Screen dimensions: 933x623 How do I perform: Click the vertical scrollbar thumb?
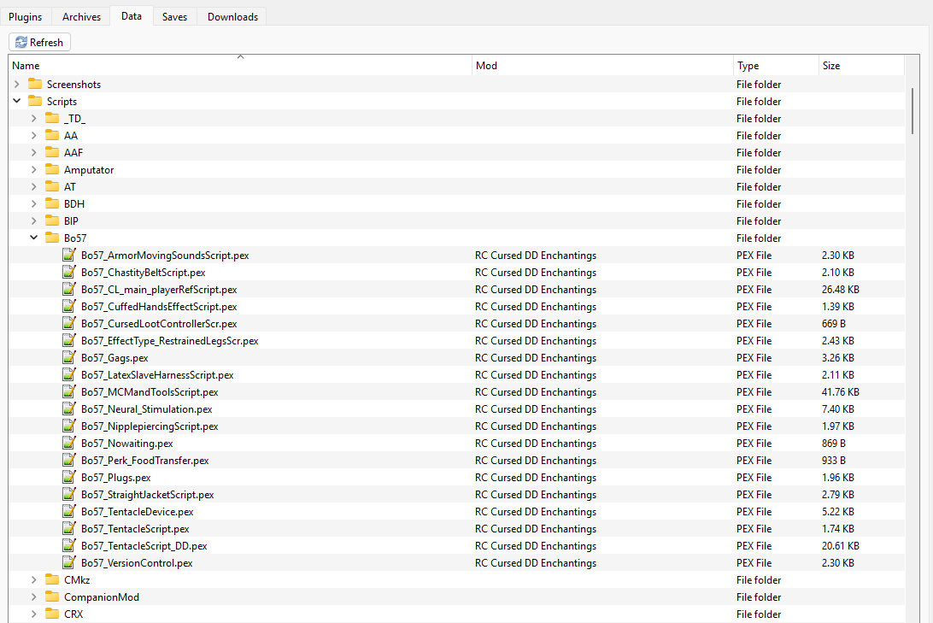pyautogui.click(x=912, y=111)
